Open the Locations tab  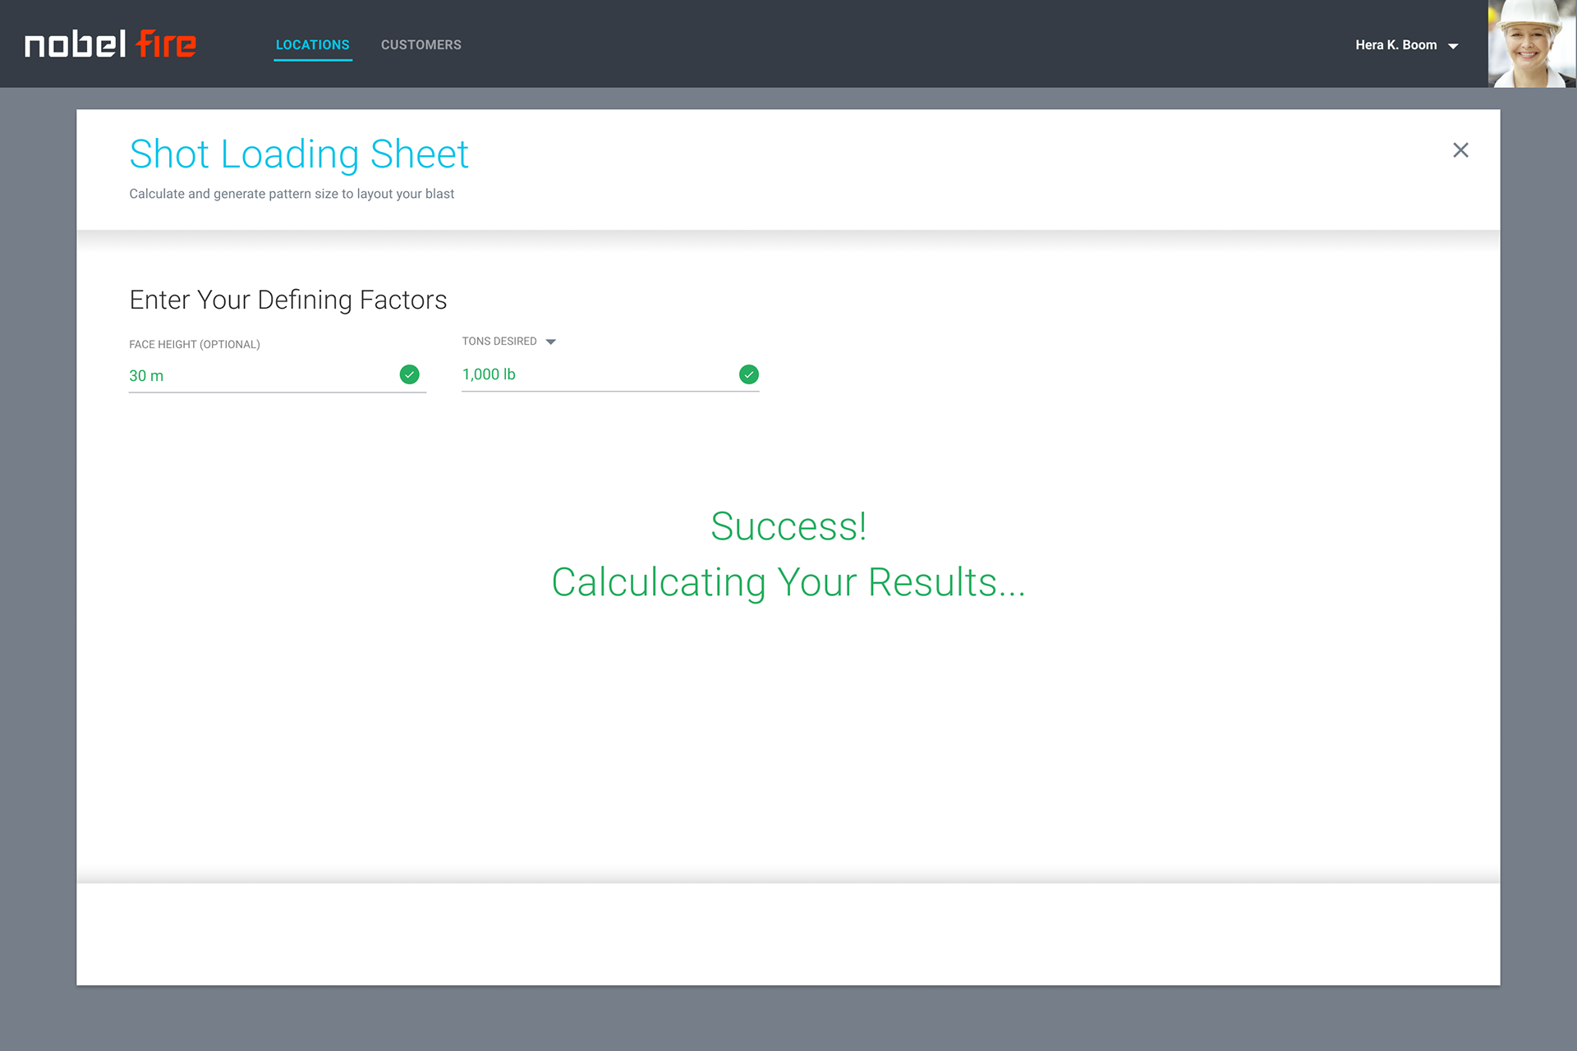[312, 45]
